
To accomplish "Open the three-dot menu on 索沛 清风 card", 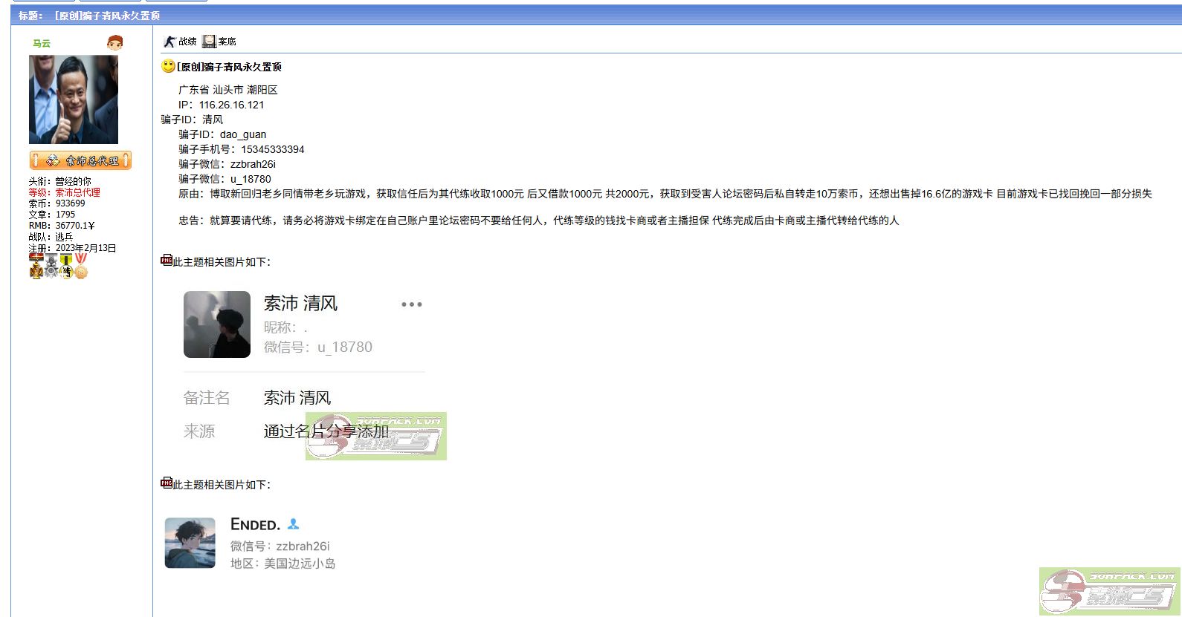I will pos(411,304).
